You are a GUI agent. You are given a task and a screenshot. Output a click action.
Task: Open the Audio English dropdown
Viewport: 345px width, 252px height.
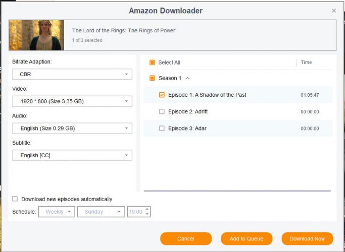[72, 129]
